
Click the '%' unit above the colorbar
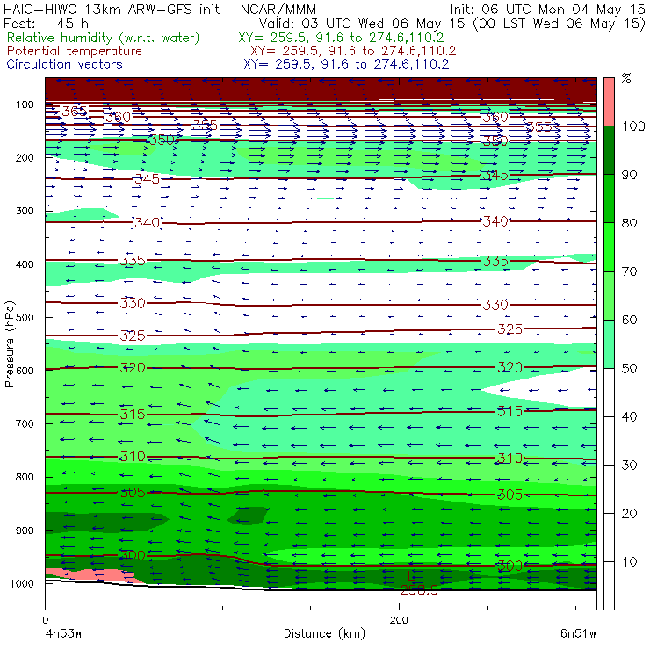[x=626, y=78]
